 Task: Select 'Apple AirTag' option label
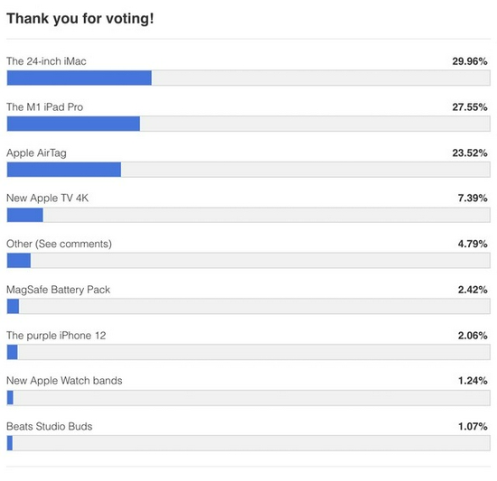coord(36,153)
